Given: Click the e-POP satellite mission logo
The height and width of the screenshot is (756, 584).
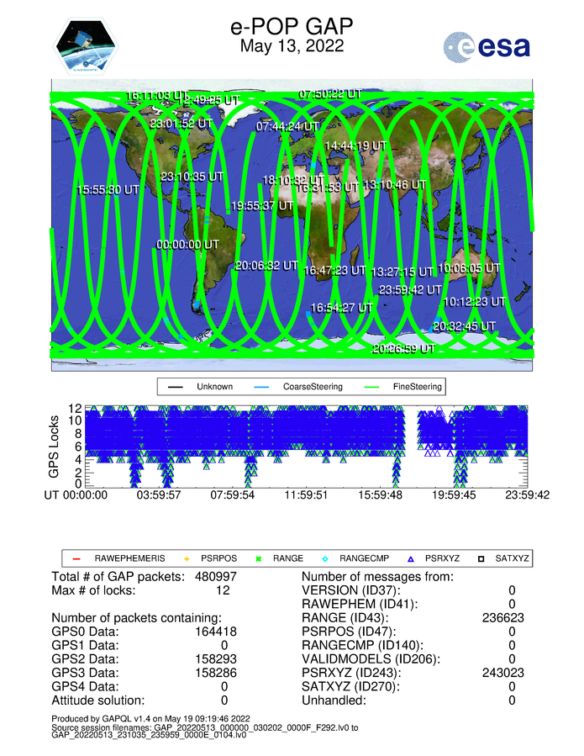Looking at the screenshot, I should 87,46.
